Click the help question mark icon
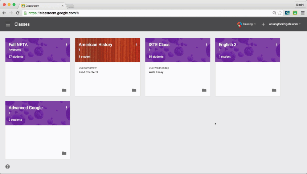The height and width of the screenshot is (174, 307). [8, 166]
